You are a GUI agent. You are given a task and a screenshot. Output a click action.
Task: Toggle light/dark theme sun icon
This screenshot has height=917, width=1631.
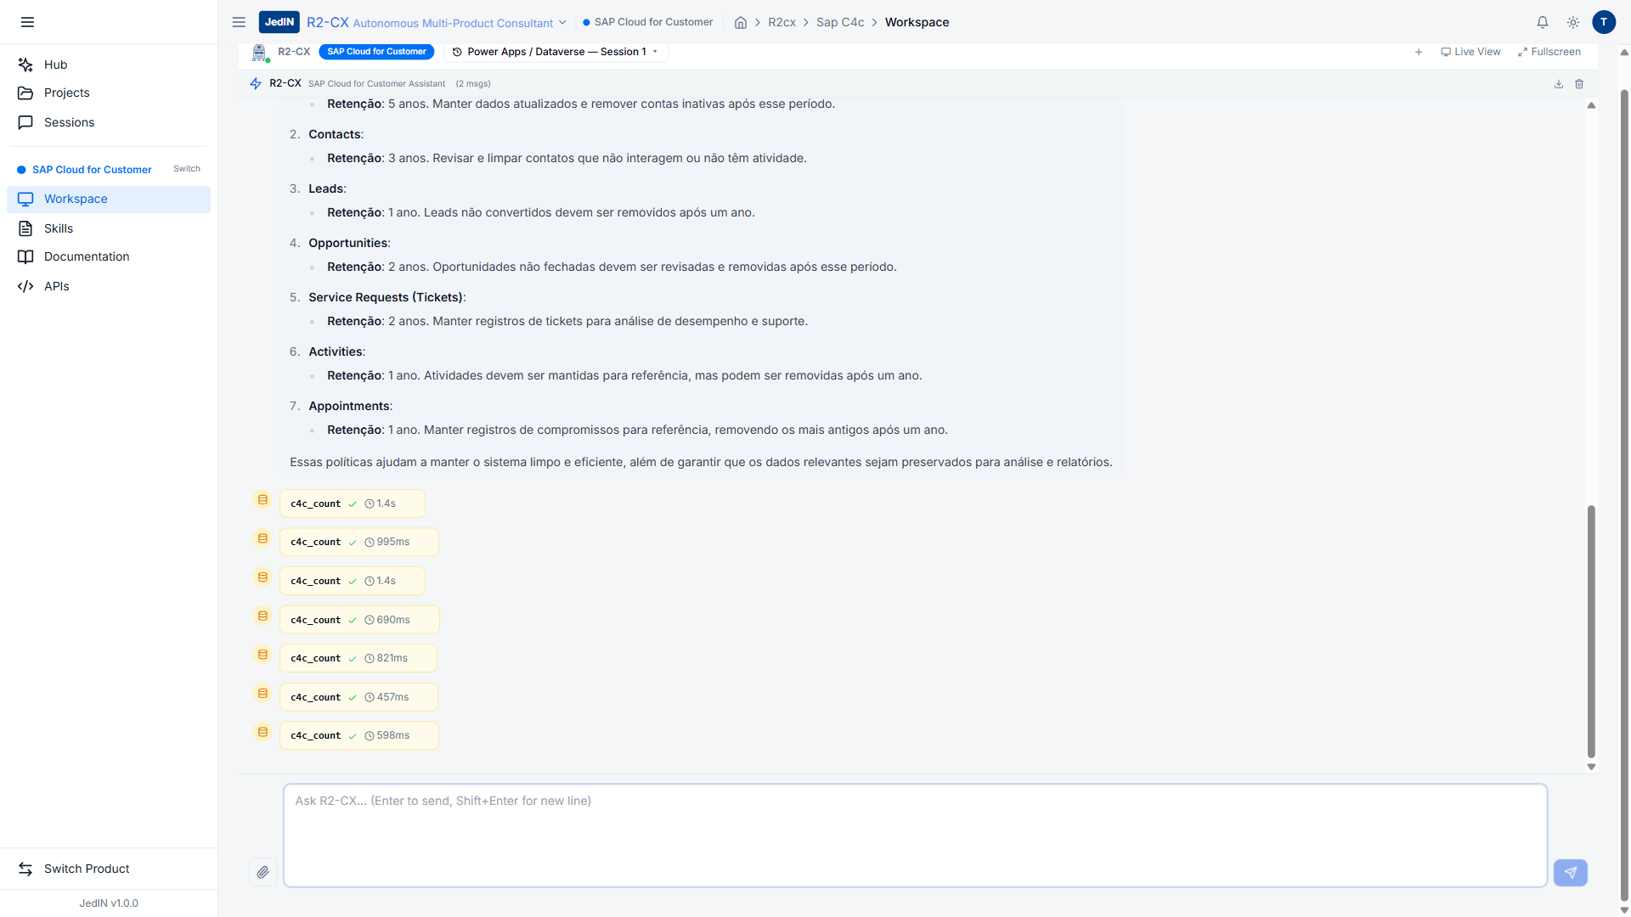coord(1572,23)
